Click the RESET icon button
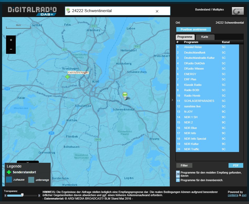 238,11
